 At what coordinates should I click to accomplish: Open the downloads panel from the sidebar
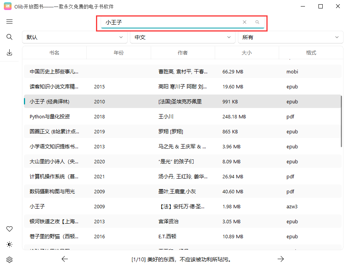[9, 53]
